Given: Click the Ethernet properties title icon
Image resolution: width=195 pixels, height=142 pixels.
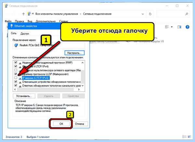Looking at the screenshot, I should pos(12,26).
